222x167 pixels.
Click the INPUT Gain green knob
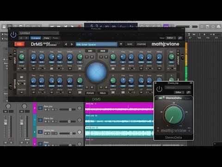click(x=22, y=57)
